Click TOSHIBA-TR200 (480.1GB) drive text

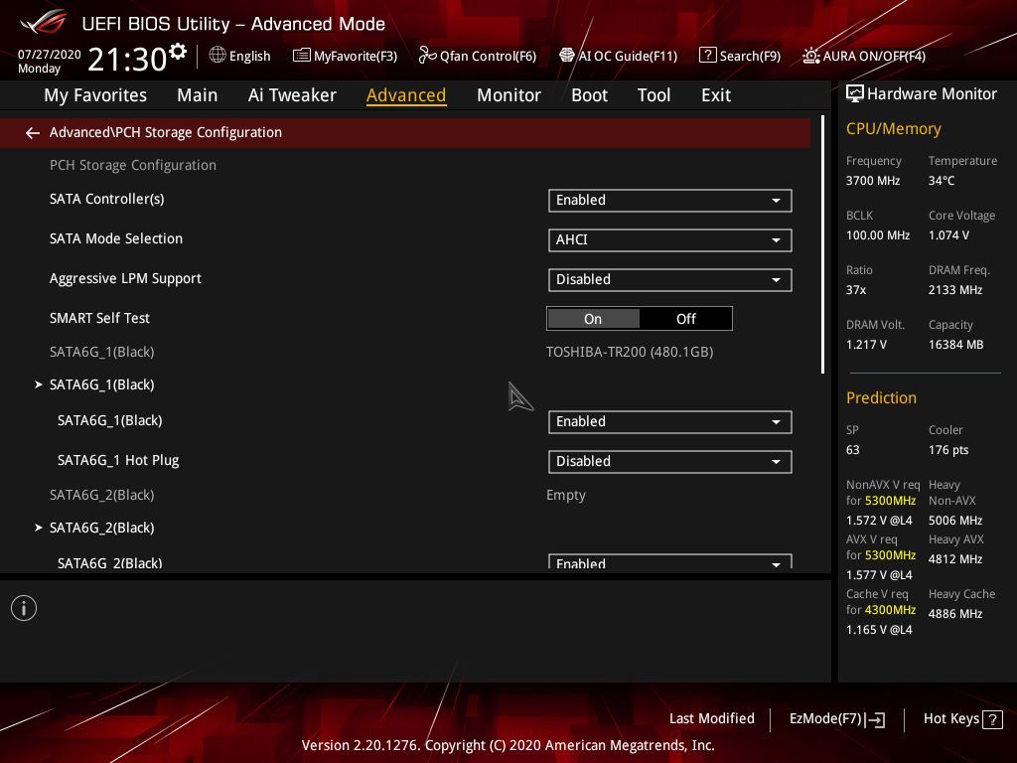(x=629, y=352)
